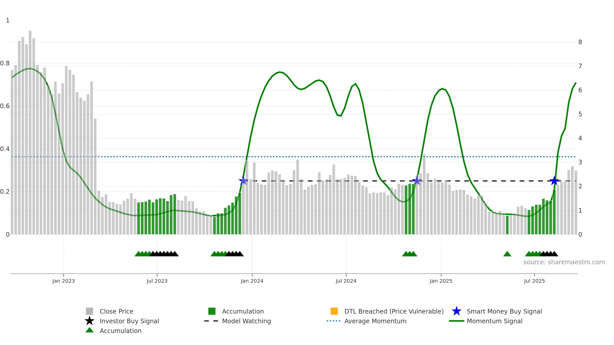Click the Jan 2024 axis label

click(252, 281)
